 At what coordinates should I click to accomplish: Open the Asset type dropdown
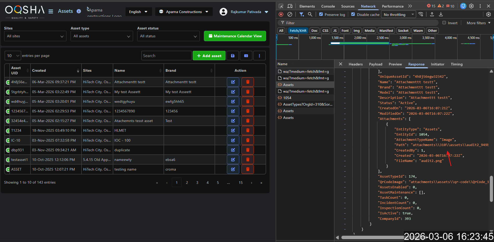click(x=102, y=36)
